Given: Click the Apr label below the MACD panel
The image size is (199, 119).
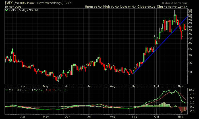Looking at the screenshot, I should click(x=23, y=117).
